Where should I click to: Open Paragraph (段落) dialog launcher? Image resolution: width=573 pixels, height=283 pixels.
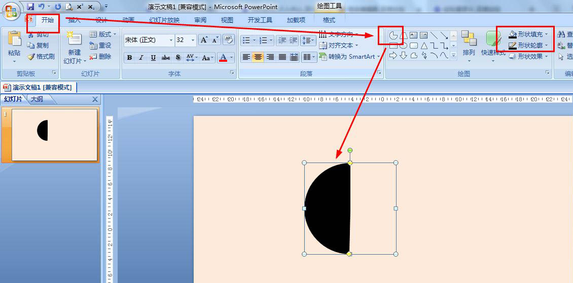coord(379,73)
